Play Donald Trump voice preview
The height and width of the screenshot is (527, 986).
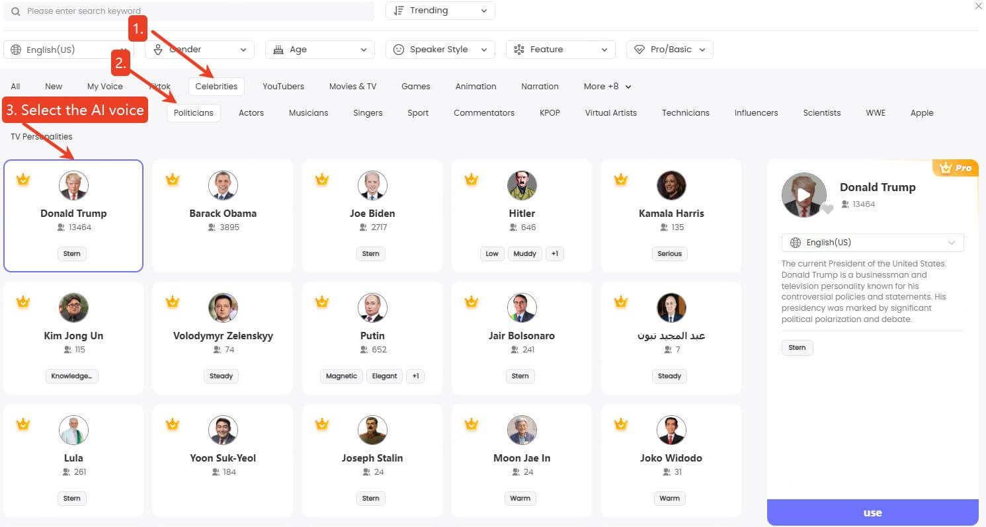(803, 195)
